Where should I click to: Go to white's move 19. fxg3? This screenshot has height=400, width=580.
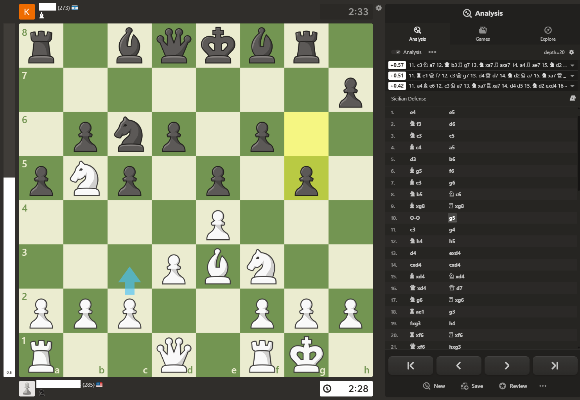tap(415, 323)
